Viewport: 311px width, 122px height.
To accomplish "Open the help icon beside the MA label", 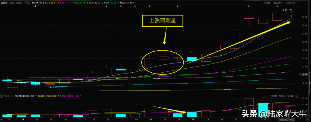I will coord(26,3).
